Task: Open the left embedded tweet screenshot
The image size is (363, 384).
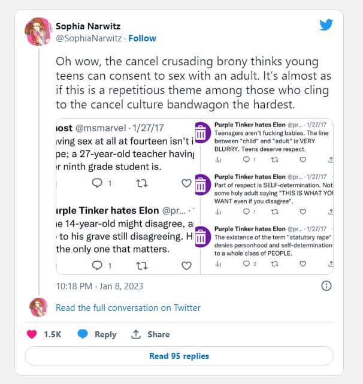Action: (123, 196)
